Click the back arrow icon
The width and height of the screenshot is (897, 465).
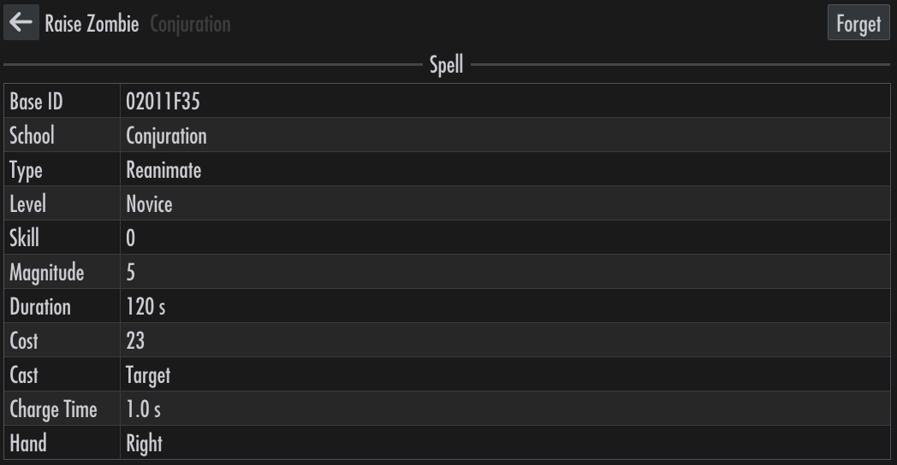pyautogui.click(x=21, y=22)
